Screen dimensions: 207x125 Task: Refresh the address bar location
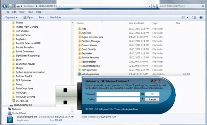click(154, 6)
